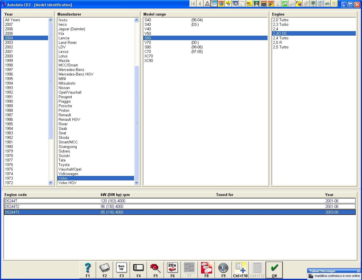Click the F6 20x car button

point(173,270)
